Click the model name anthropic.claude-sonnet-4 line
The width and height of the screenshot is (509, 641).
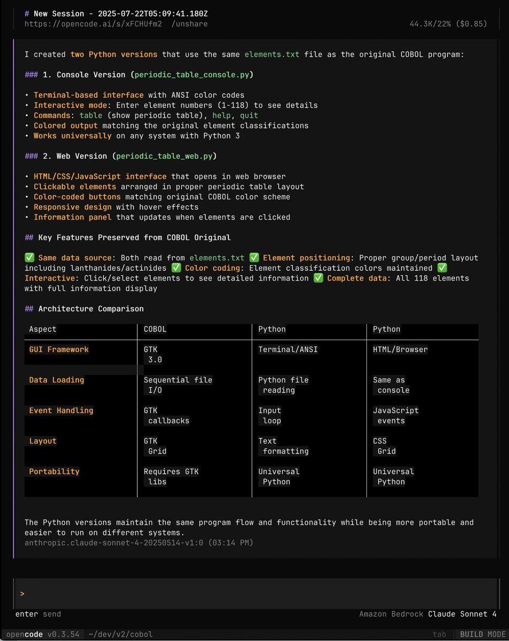[x=139, y=543]
